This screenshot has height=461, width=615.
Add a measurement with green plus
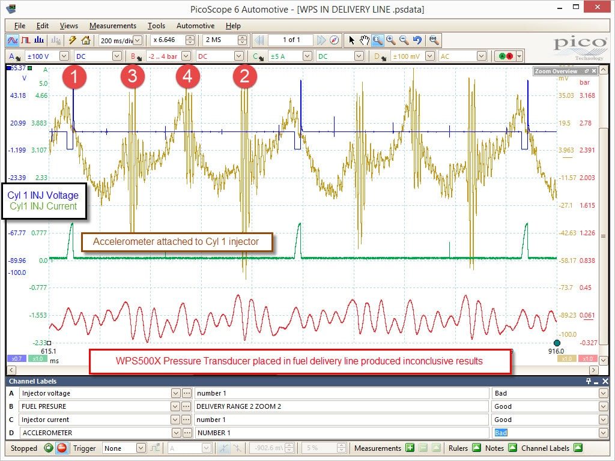tap(410, 448)
